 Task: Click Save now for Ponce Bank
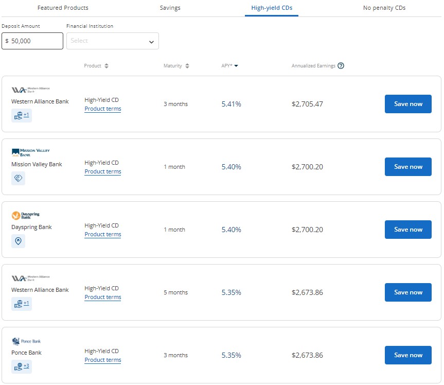408,355
